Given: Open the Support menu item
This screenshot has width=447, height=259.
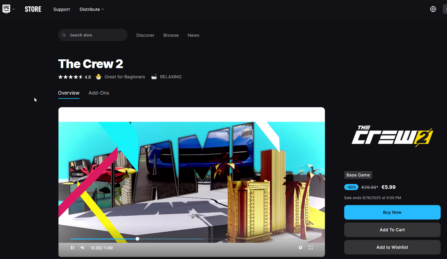Looking at the screenshot, I should coord(61,9).
